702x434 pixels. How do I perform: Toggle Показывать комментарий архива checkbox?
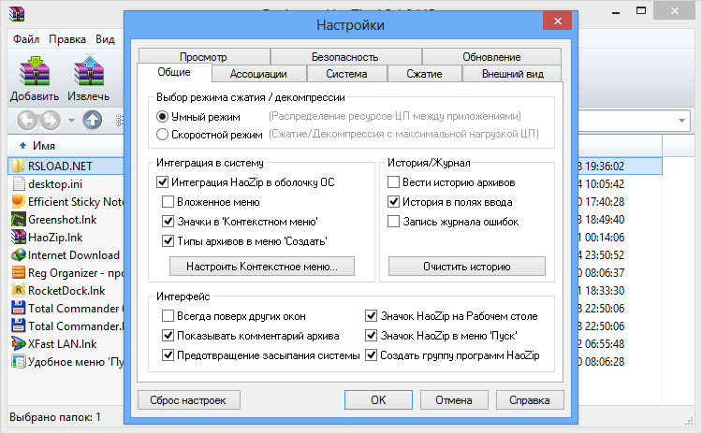coord(168,336)
